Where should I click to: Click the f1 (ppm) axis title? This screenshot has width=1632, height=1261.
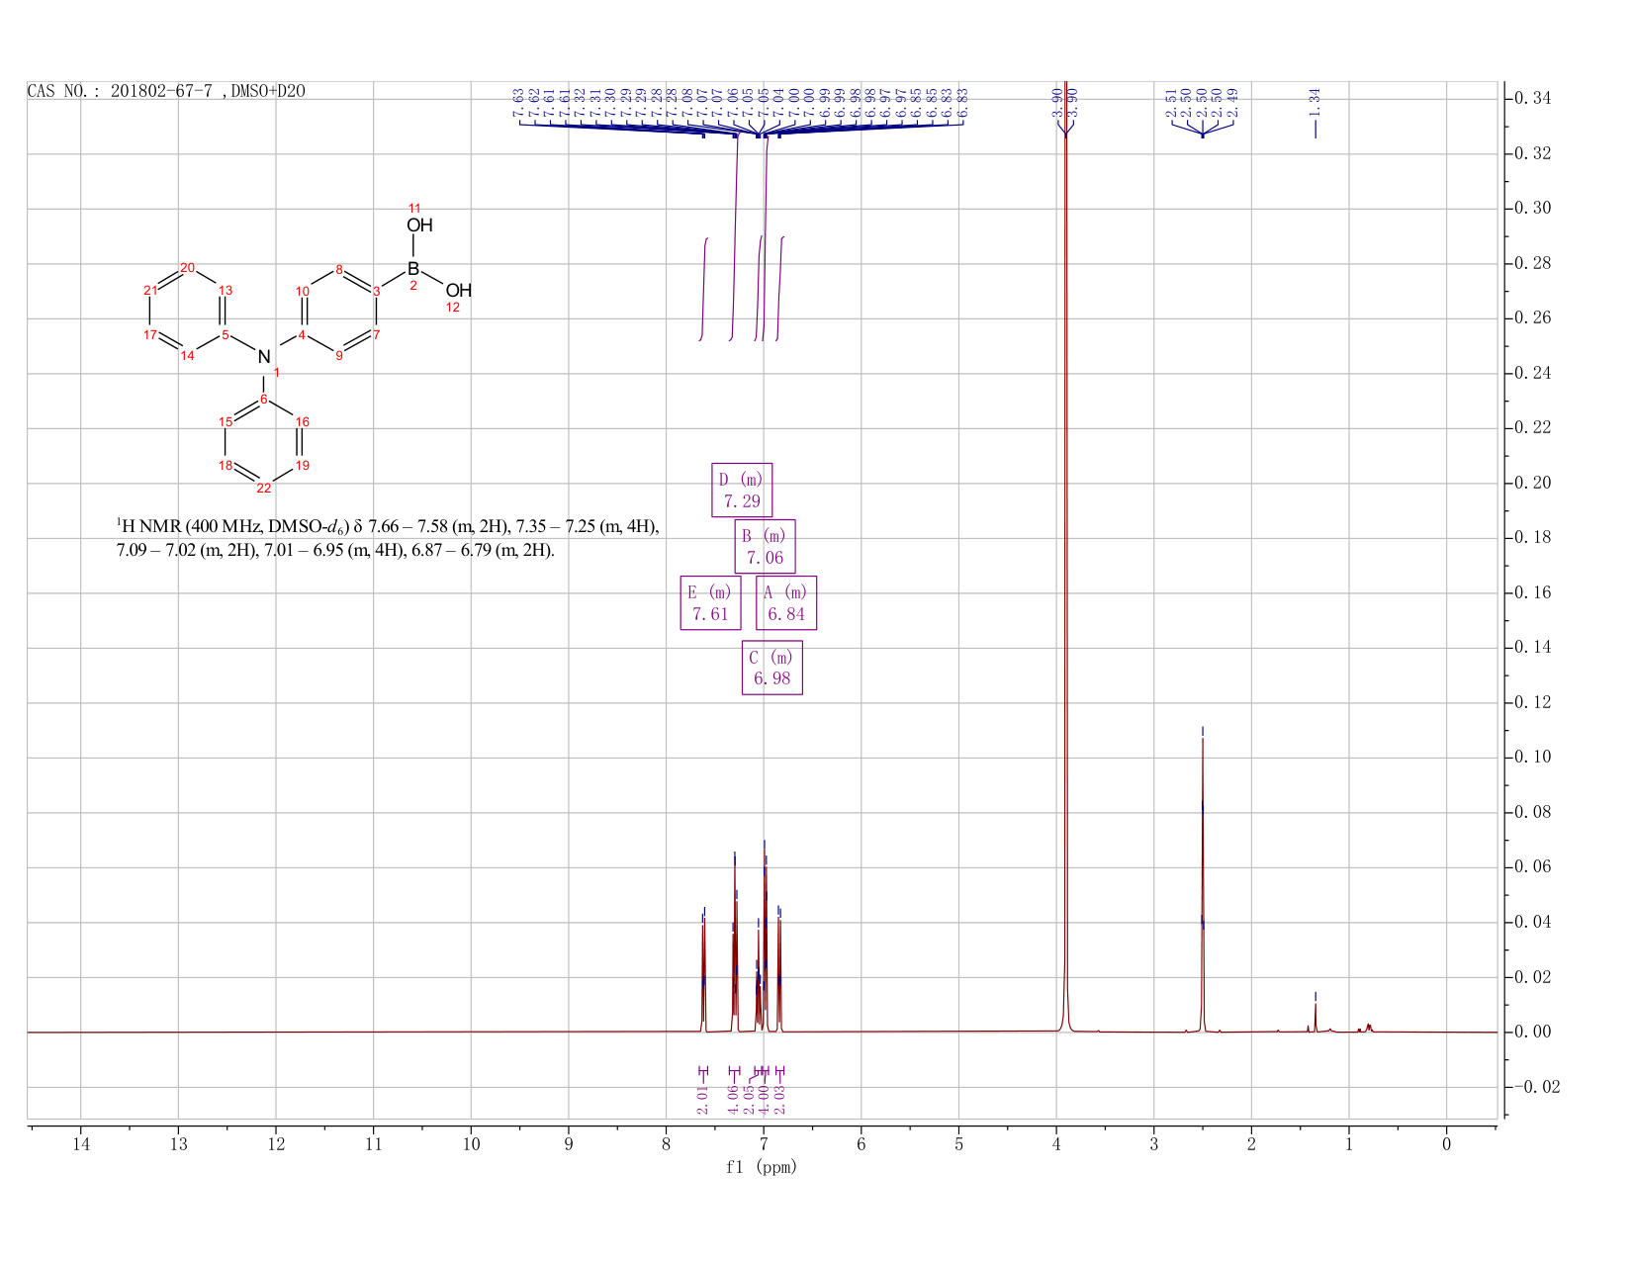pyautogui.click(x=762, y=1167)
